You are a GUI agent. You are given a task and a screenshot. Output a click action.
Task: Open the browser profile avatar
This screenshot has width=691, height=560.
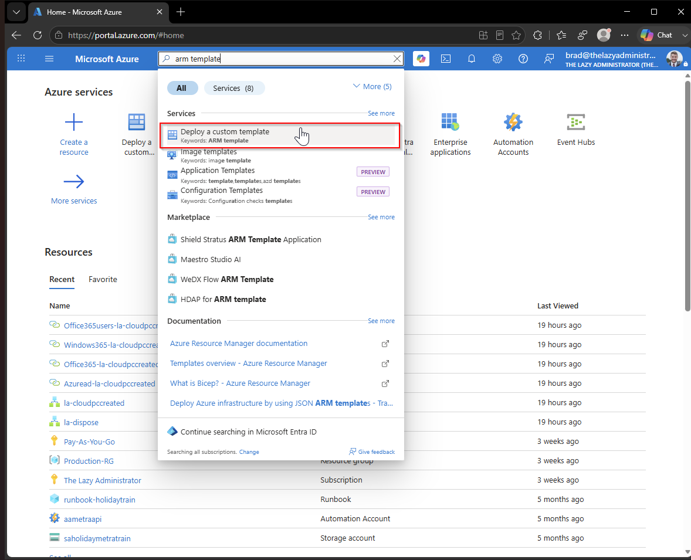[x=603, y=35]
